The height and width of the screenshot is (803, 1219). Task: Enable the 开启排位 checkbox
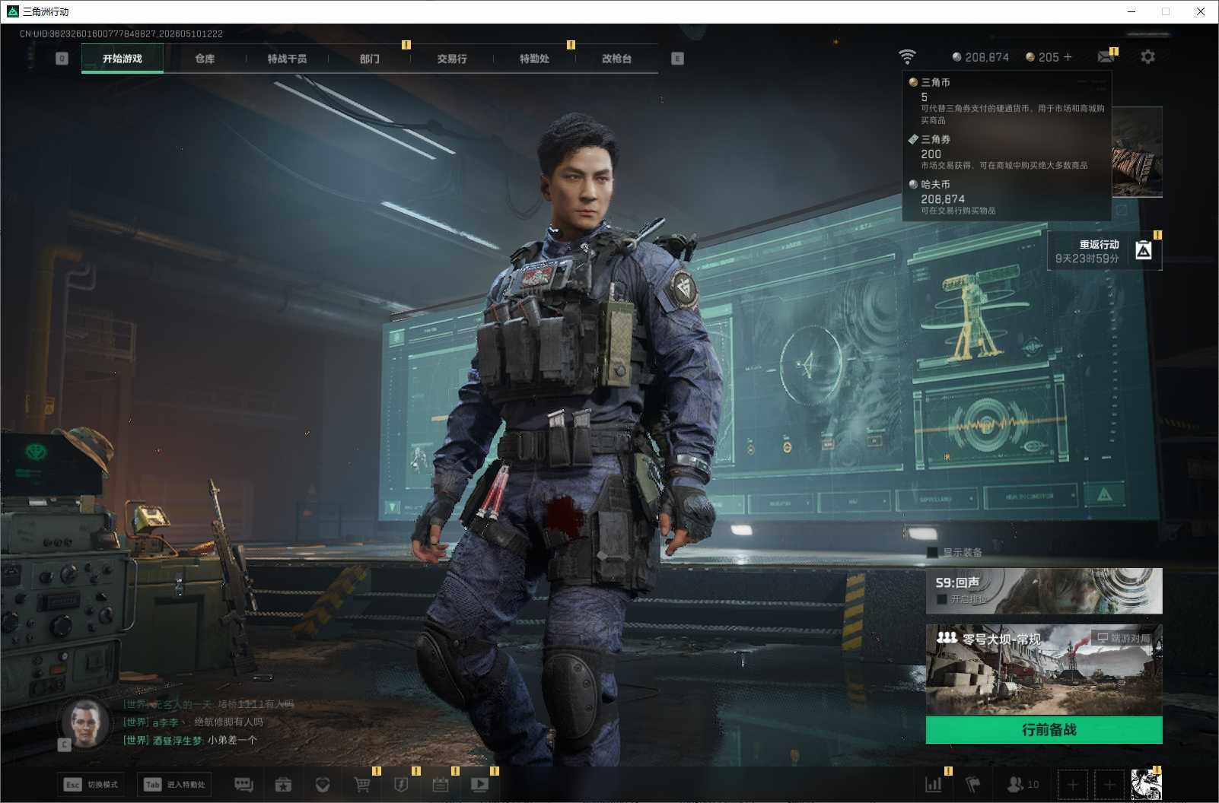pos(942,599)
